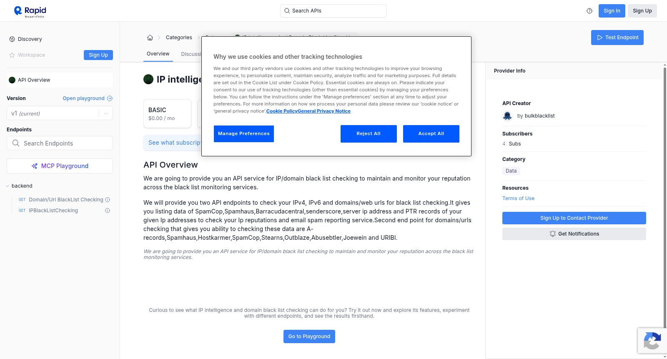Image resolution: width=667 pixels, height=359 pixels.
Task: Collapse the backend endpoint group
Action: 8,186
